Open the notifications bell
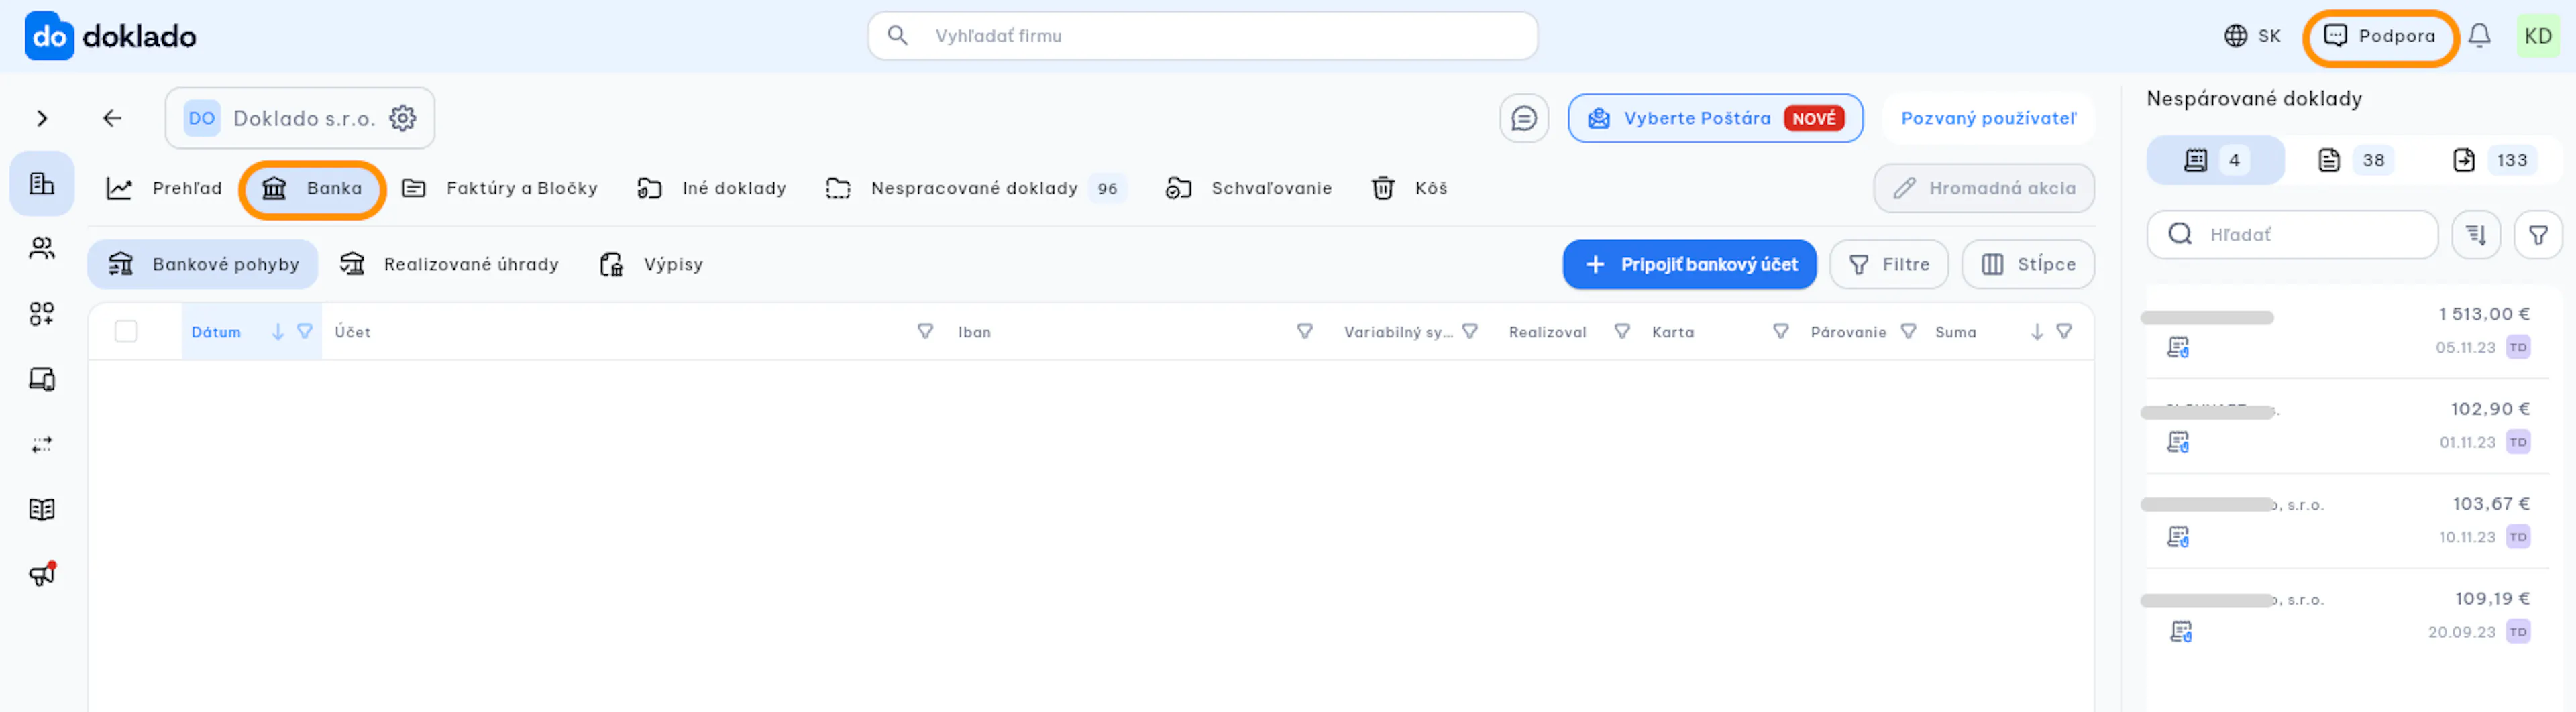Screen dimensions: 2576x712 [2479, 36]
